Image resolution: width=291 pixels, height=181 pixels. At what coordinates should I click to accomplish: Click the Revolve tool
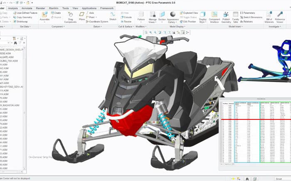pyautogui.click(x=126, y=22)
